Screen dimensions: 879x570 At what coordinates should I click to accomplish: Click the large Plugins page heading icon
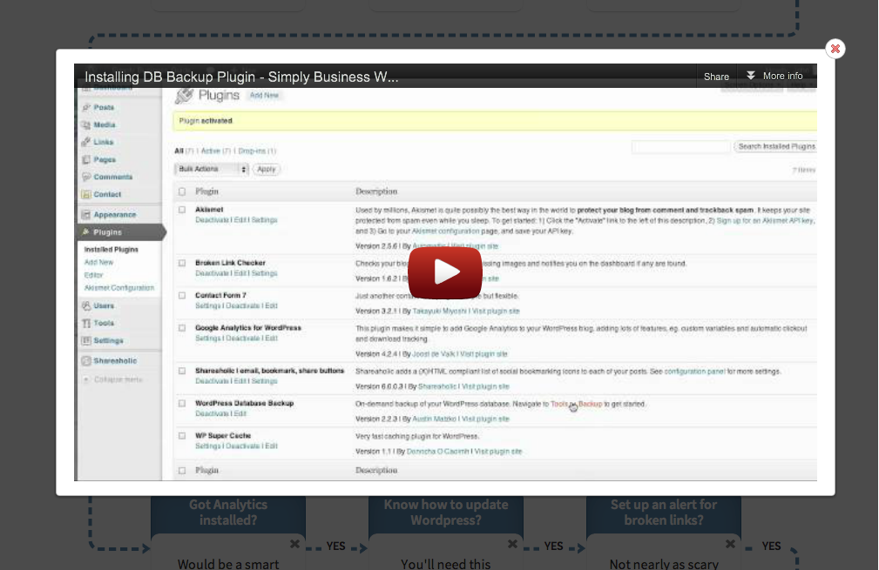click(x=184, y=96)
